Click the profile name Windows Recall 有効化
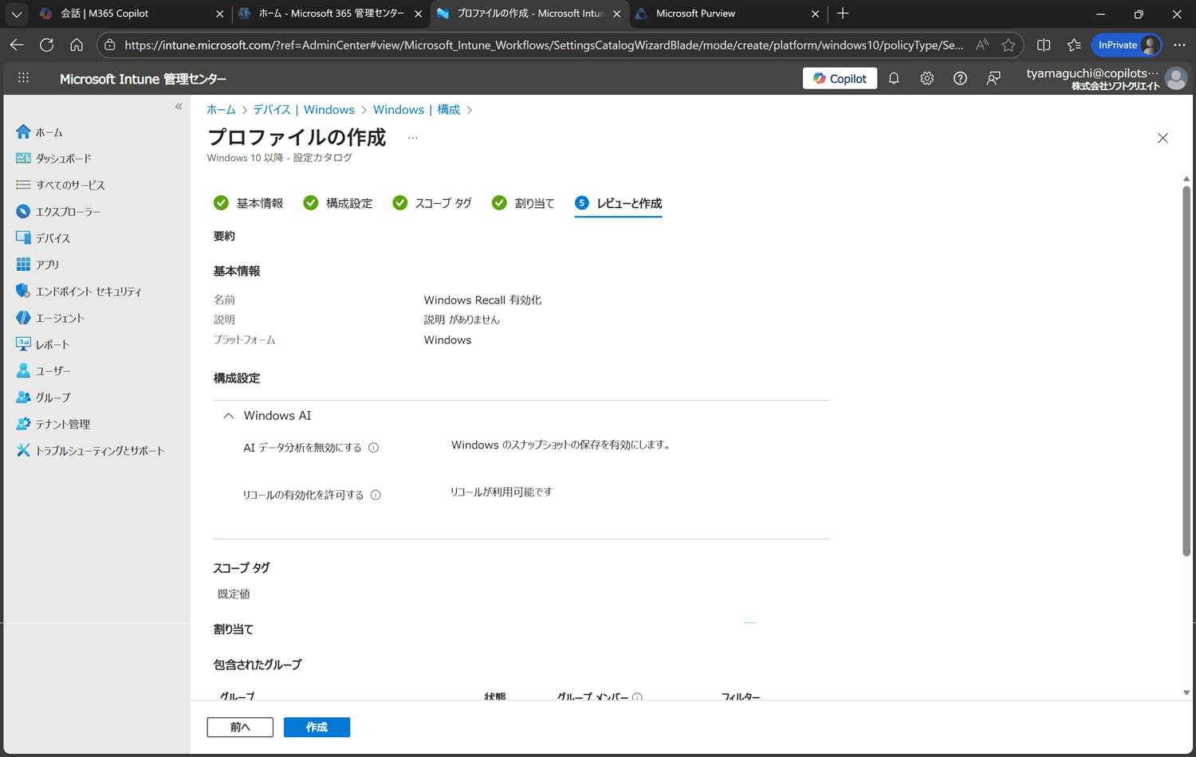This screenshot has width=1196, height=757. click(x=482, y=300)
